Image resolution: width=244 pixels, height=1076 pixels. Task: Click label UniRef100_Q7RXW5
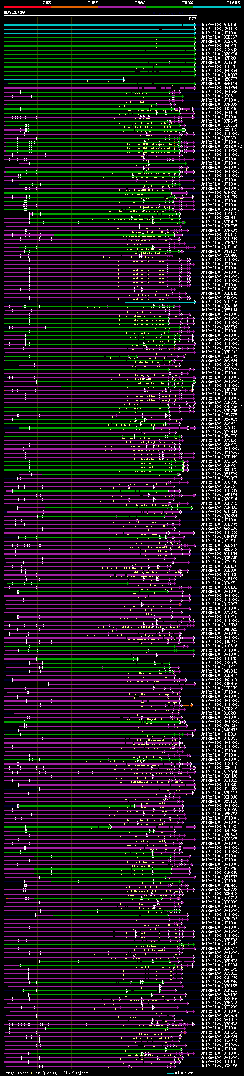click(x=219, y=230)
